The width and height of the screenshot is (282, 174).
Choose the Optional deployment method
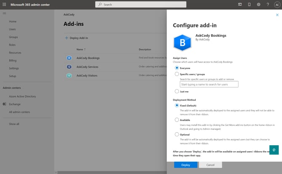[x=177, y=134]
